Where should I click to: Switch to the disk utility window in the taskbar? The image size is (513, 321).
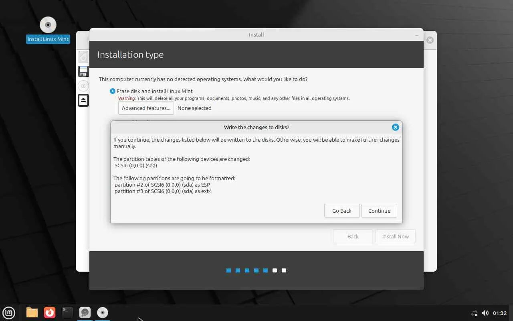(x=85, y=313)
